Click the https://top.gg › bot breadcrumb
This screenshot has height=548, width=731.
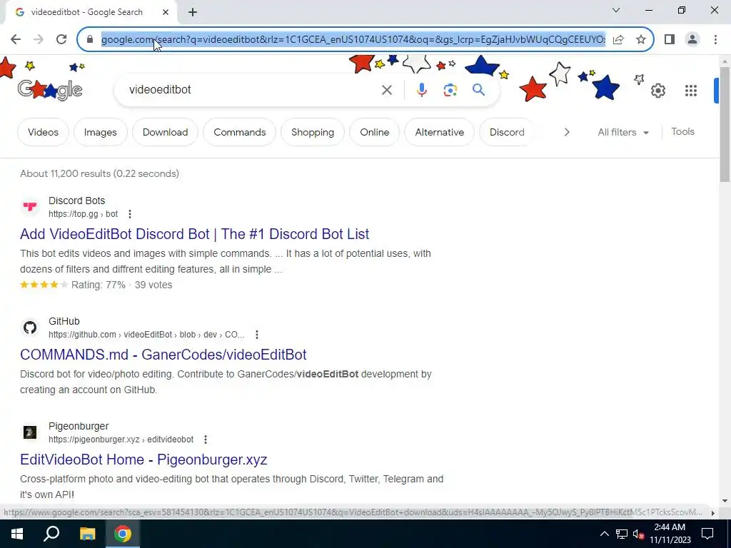click(83, 214)
